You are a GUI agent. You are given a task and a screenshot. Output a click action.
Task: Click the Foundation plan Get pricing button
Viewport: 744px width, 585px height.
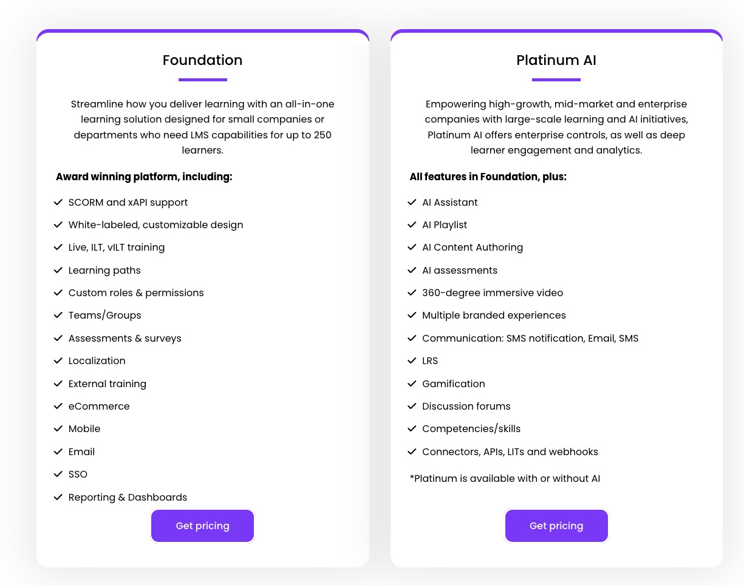click(x=202, y=526)
